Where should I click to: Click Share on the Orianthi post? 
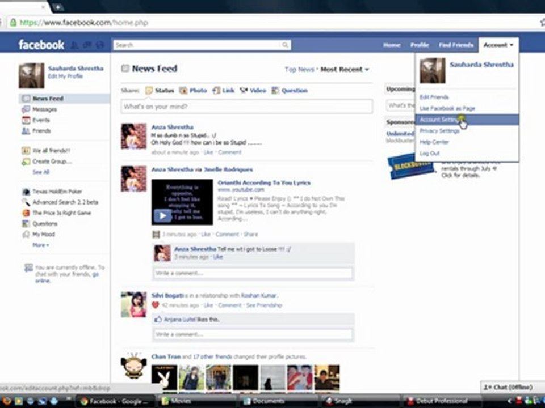(250, 235)
